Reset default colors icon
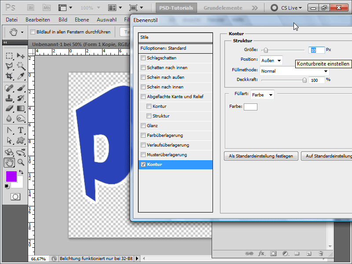This screenshot has height=264, width=352. tap(7, 186)
